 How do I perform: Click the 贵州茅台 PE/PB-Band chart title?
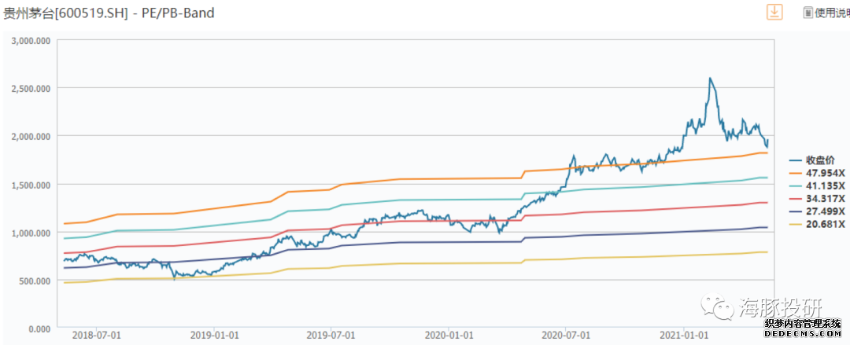[x=109, y=13]
